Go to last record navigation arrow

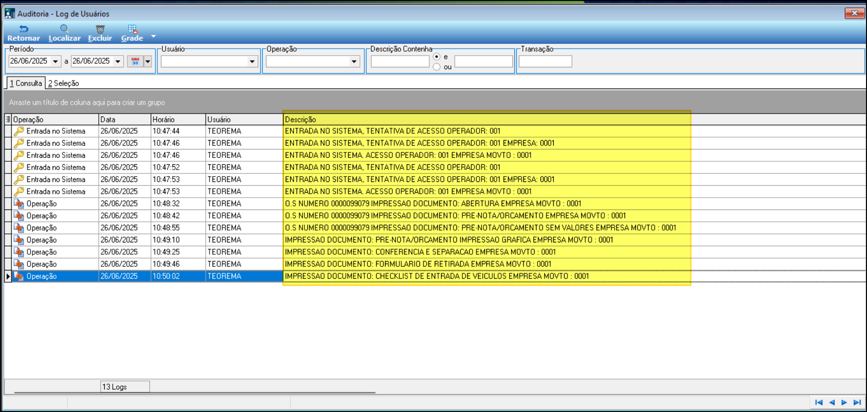click(x=857, y=403)
